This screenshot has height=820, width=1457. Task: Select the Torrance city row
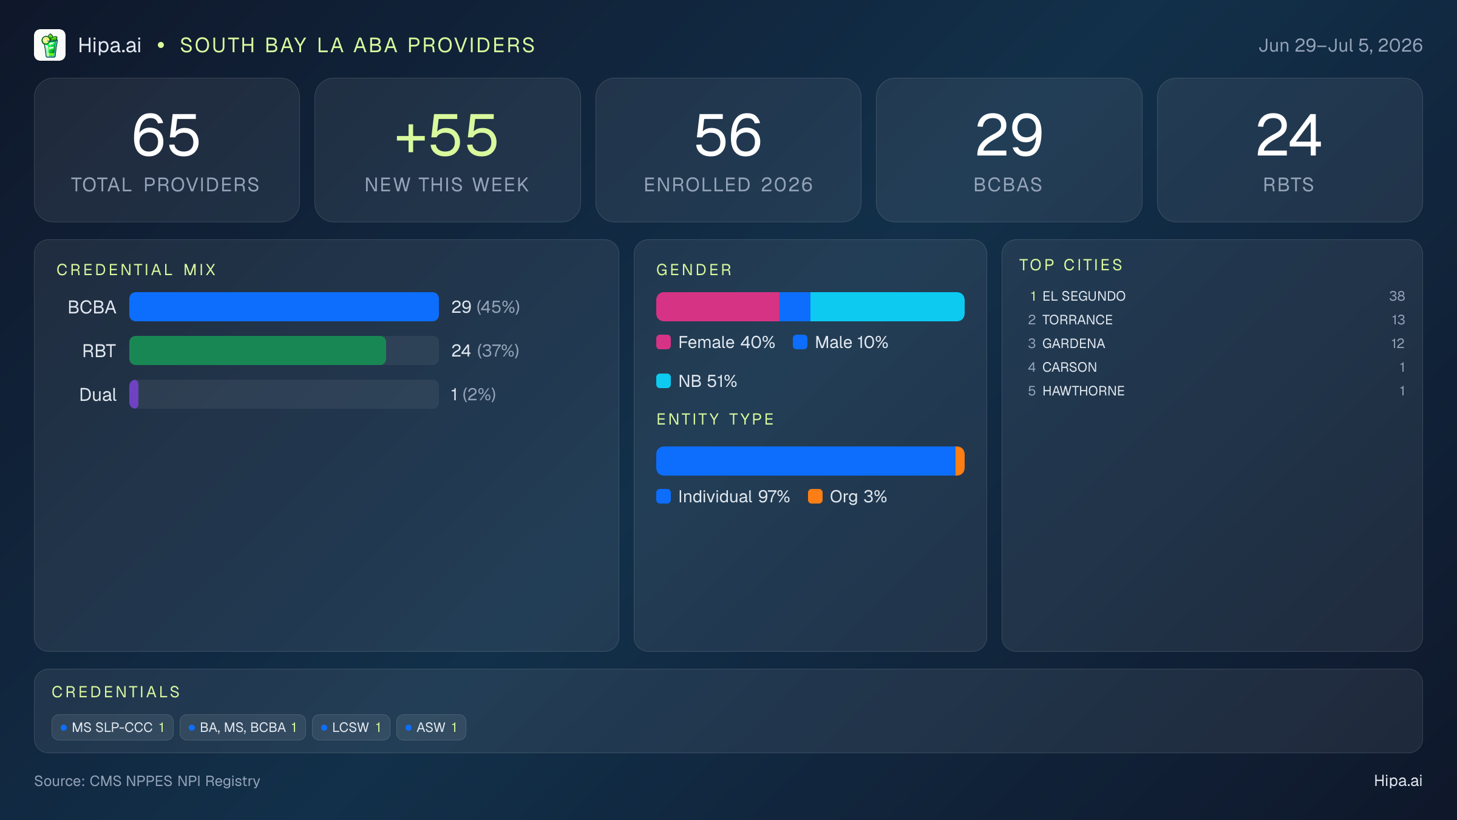pos(1212,320)
